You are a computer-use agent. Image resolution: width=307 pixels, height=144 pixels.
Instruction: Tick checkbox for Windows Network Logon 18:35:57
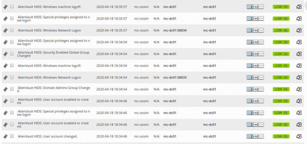click(x=12, y=30)
